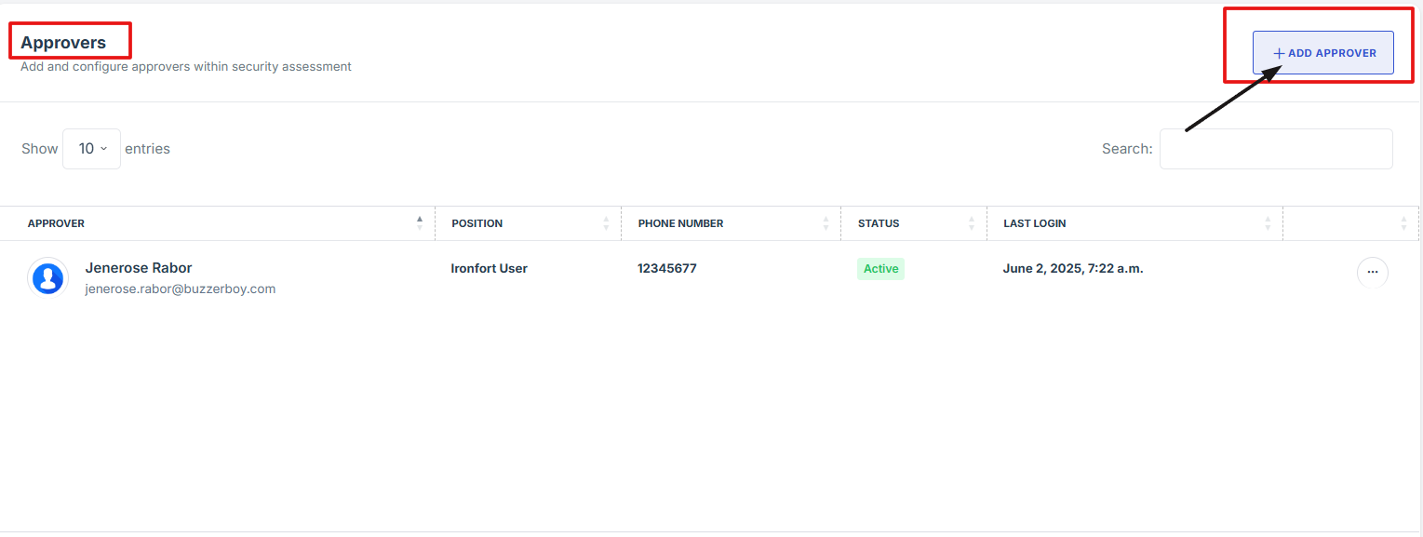The height and width of the screenshot is (537, 1423).
Task: Click Jenerose Rabor's profile avatar icon
Action: pyautogui.click(x=47, y=277)
